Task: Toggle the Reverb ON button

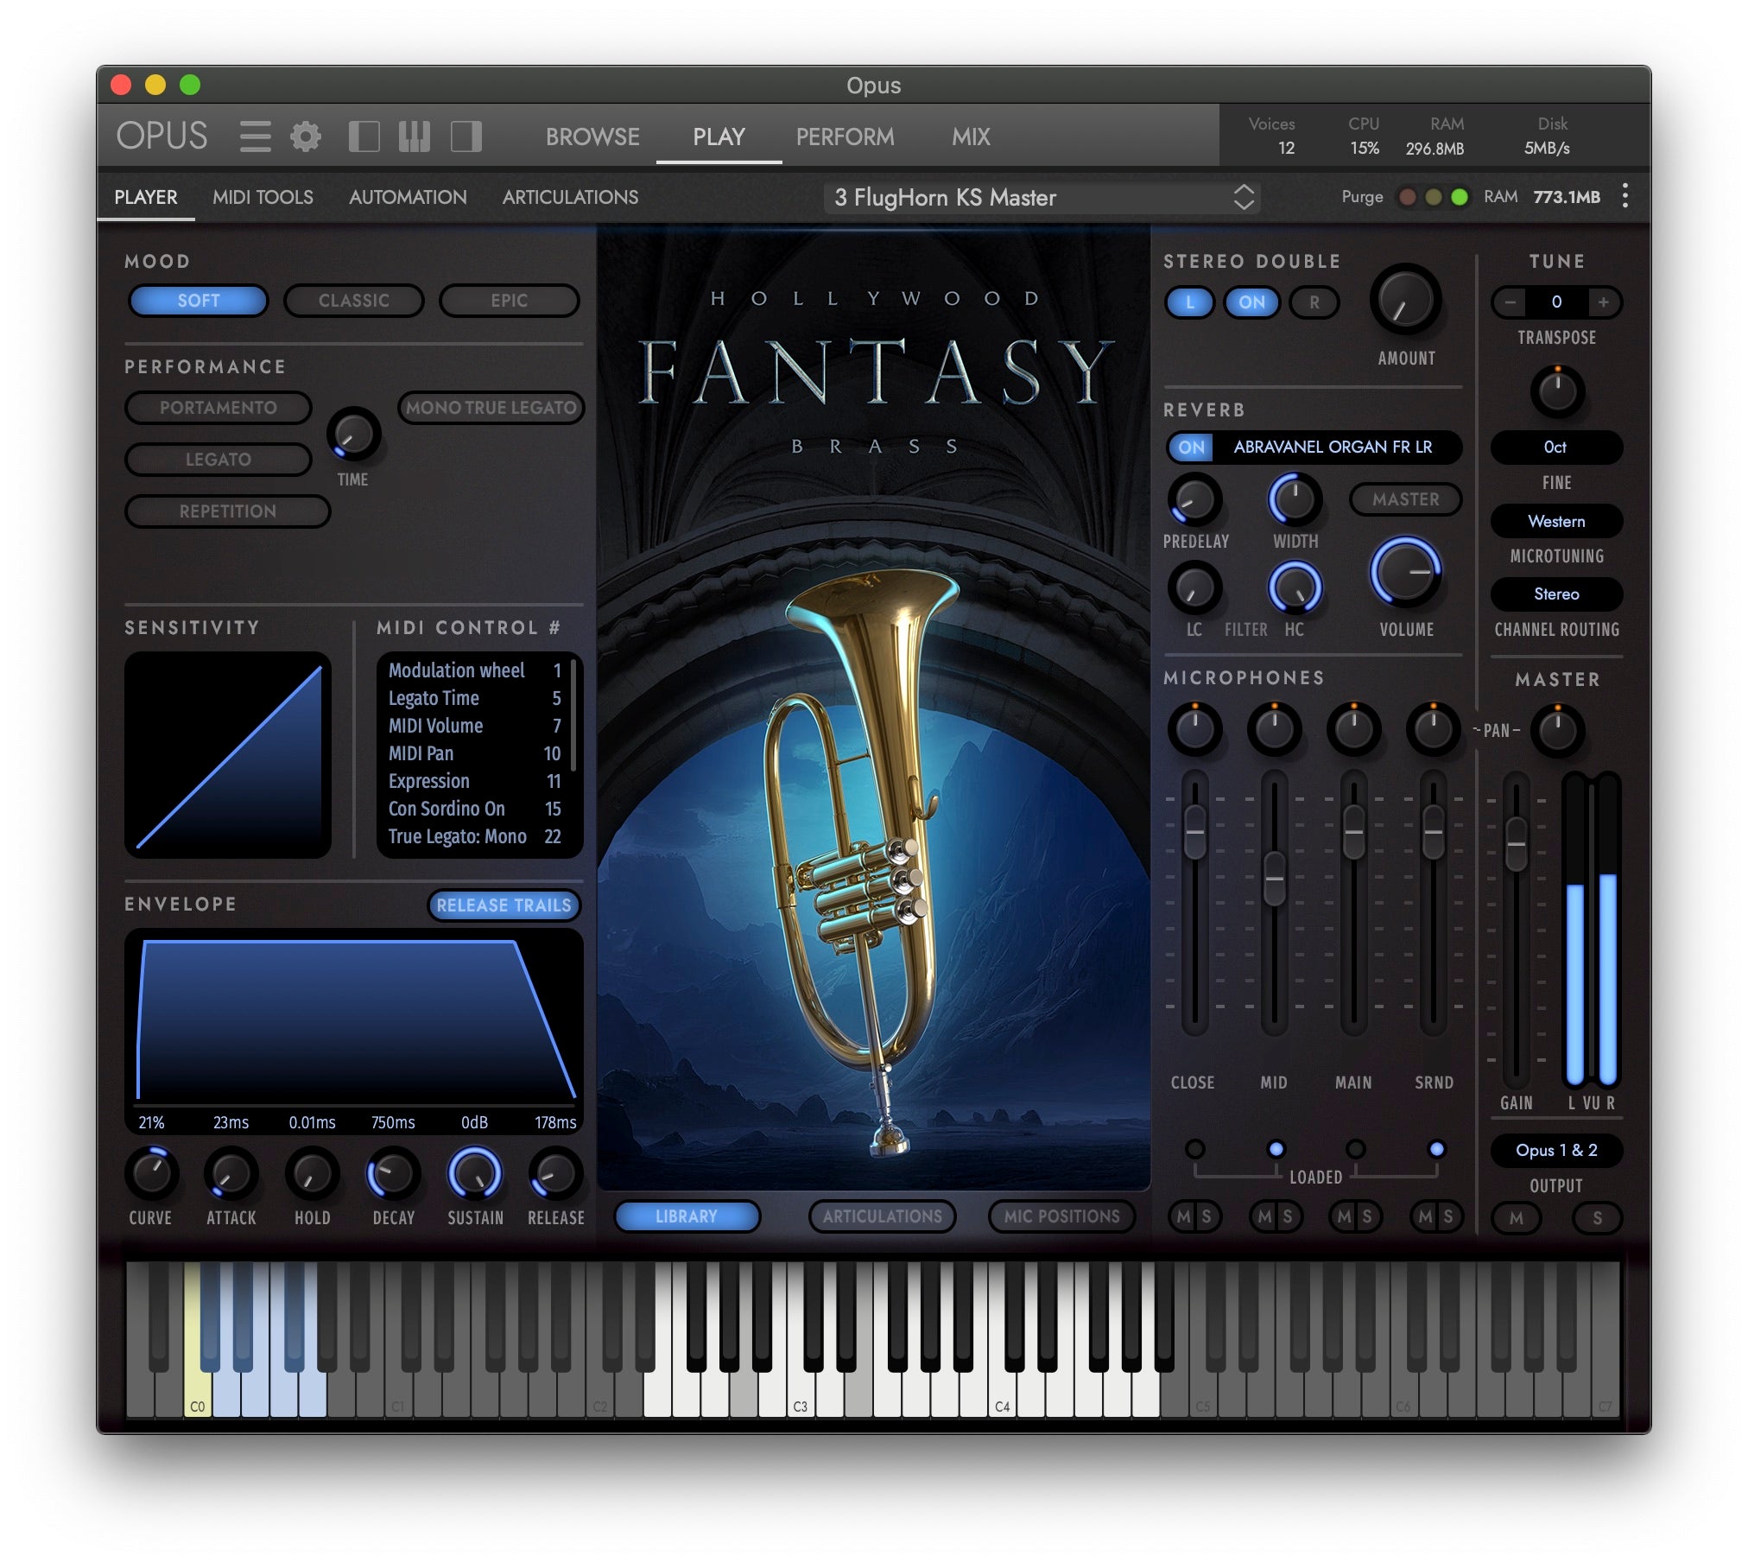Action: coord(1190,448)
